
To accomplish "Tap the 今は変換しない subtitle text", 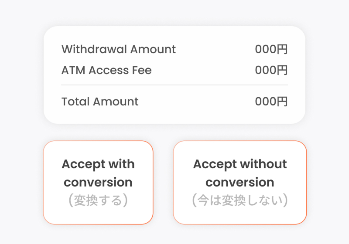I will tap(240, 200).
